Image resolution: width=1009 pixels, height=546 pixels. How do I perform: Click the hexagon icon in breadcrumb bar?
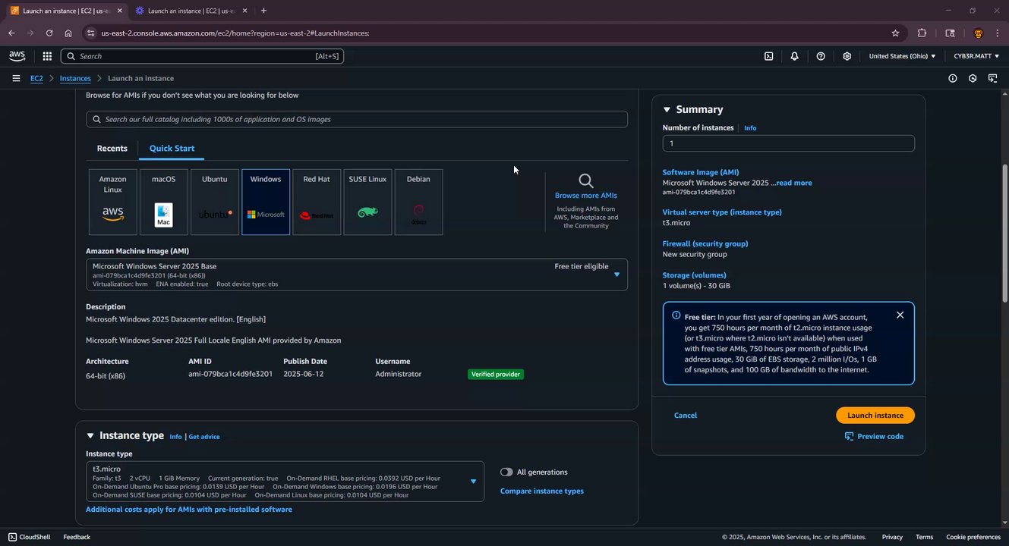[x=973, y=78]
